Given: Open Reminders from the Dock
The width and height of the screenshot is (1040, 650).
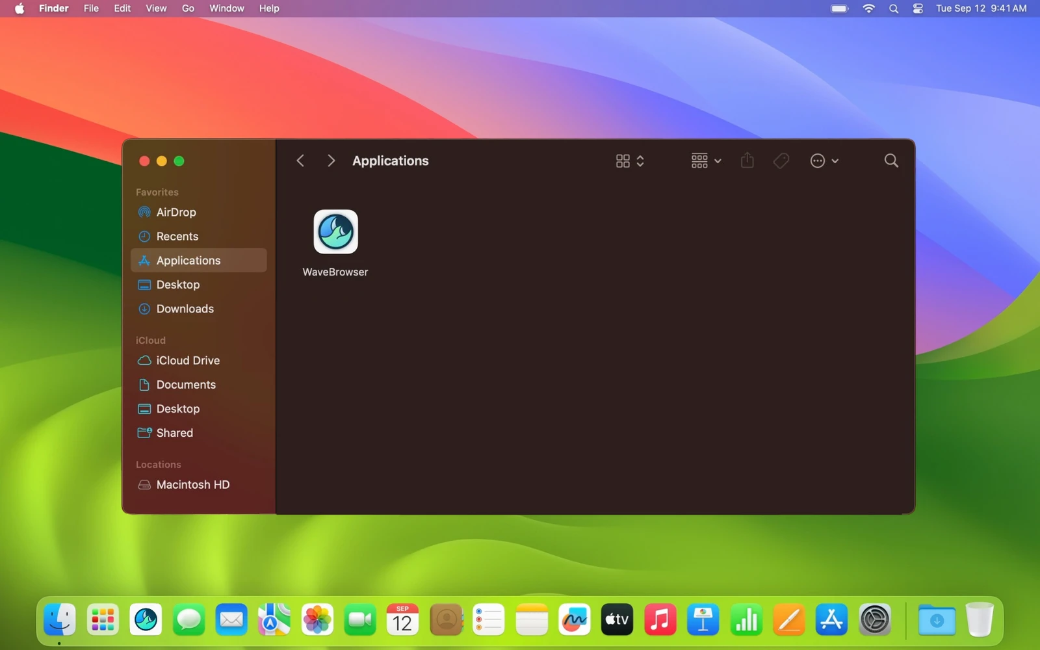Looking at the screenshot, I should 489,619.
